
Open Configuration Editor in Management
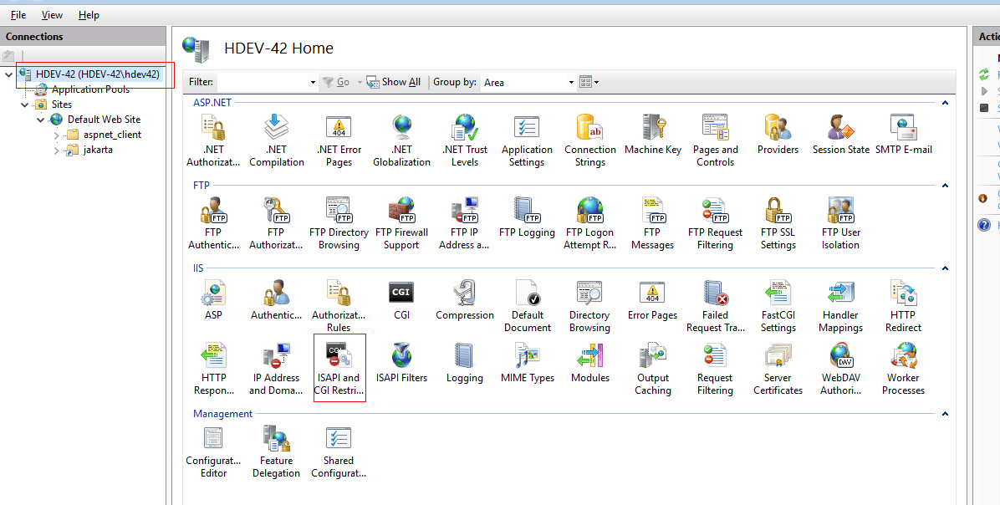213,451
